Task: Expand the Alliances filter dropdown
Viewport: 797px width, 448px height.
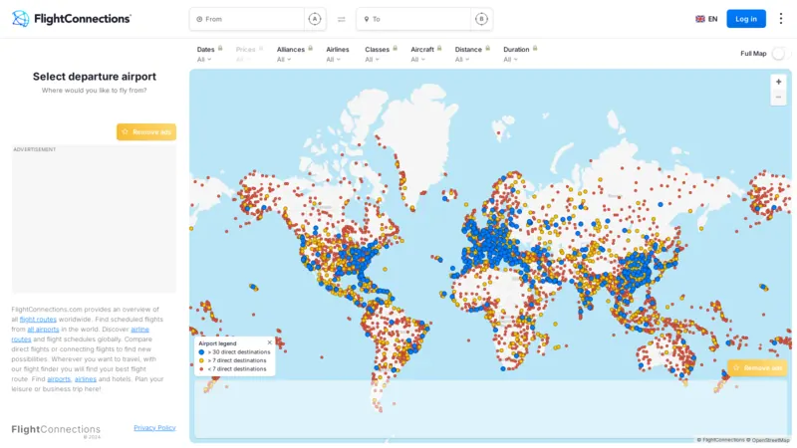Action: click(x=284, y=60)
